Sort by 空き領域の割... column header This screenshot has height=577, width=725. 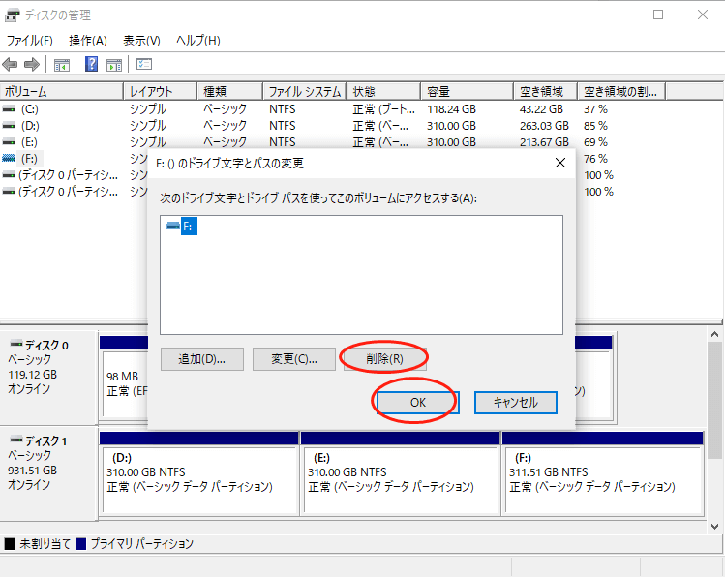pos(621,92)
